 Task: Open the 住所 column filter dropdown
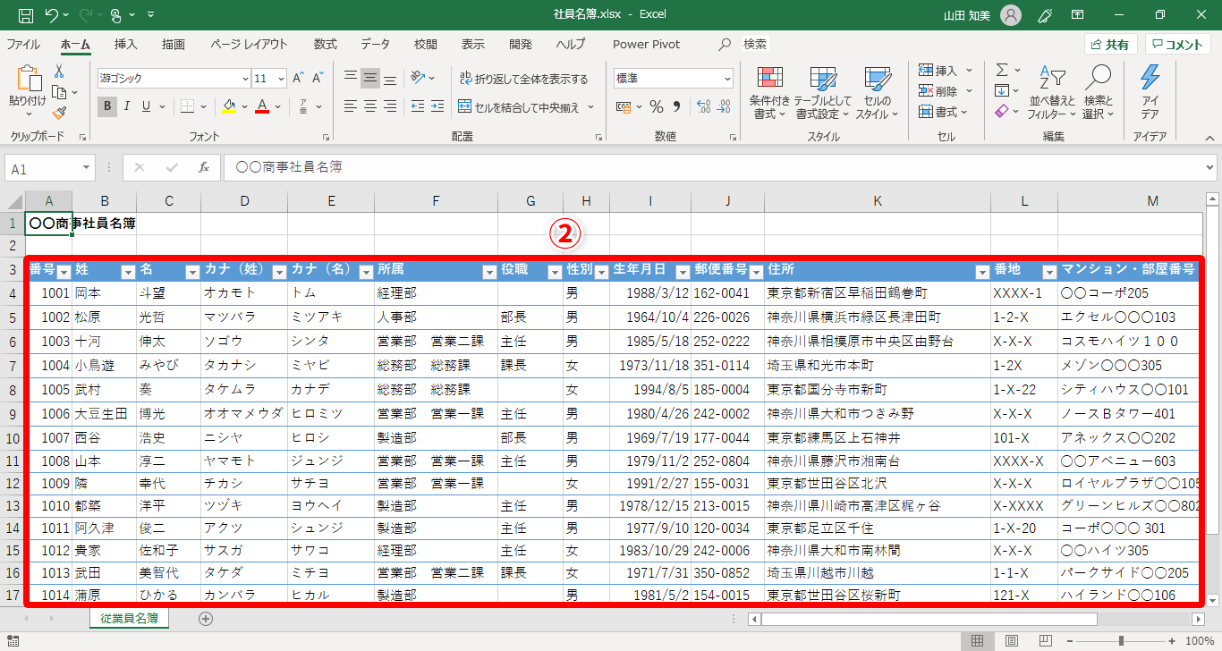[981, 272]
